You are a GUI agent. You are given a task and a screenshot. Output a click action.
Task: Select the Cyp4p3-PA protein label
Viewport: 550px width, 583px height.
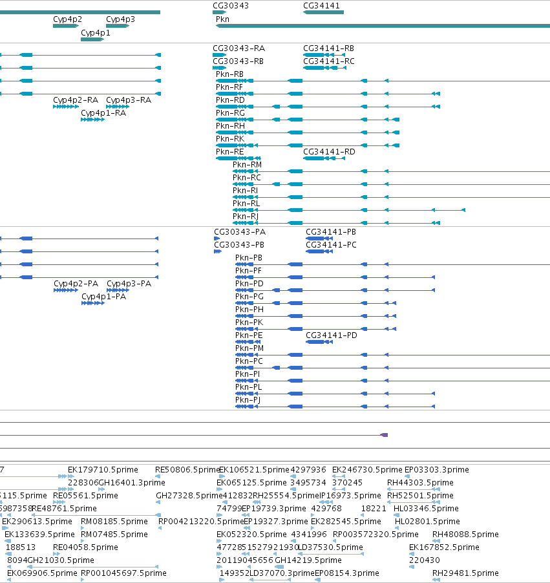click(129, 284)
